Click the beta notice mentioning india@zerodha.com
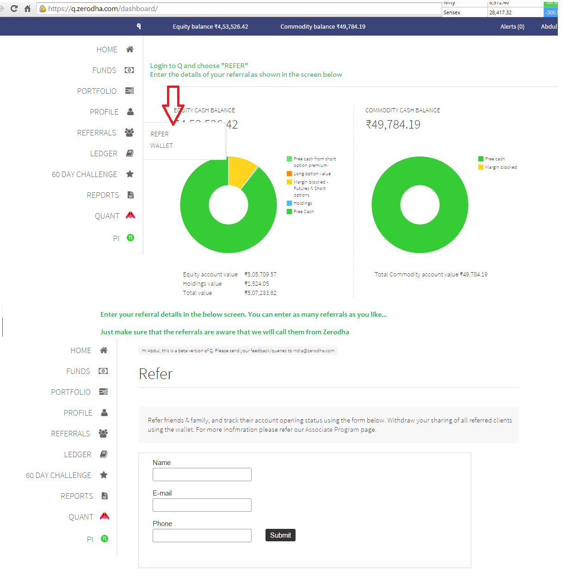This screenshot has height=582, width=568. tap(238, 350)
